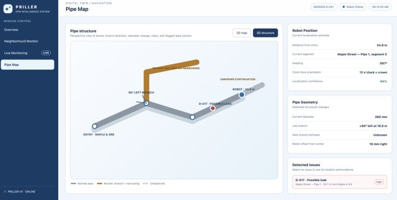Click the Robot offset 18 mm right value

click(x=378, y=144)
